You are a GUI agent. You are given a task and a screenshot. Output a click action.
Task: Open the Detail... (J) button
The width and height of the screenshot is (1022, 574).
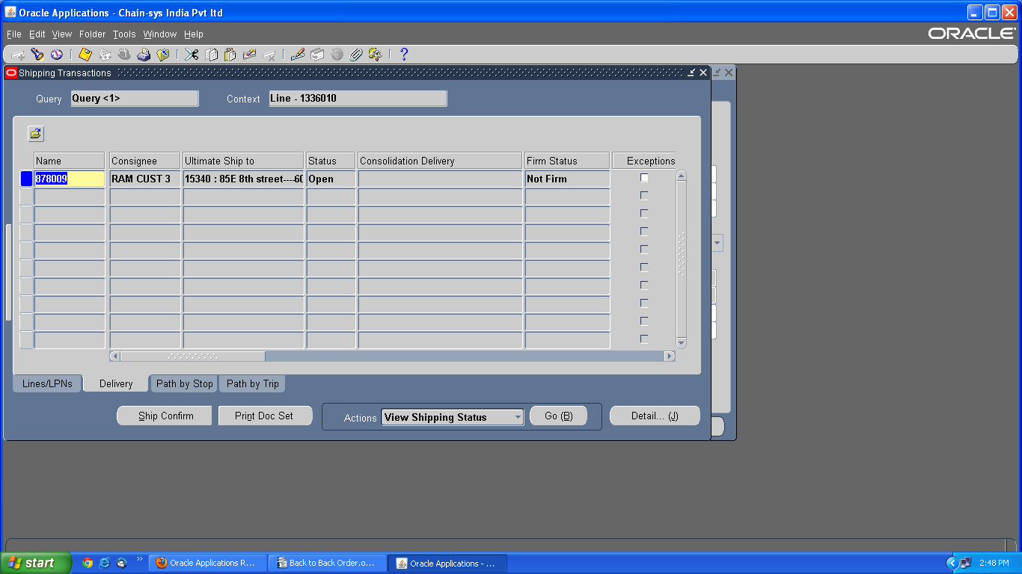click(655, 416)
